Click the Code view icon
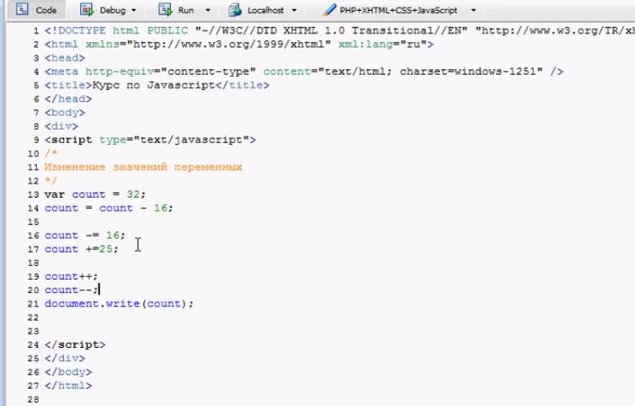Image resolution: width=635 pixels, height=406 pixels. [22, 9]
